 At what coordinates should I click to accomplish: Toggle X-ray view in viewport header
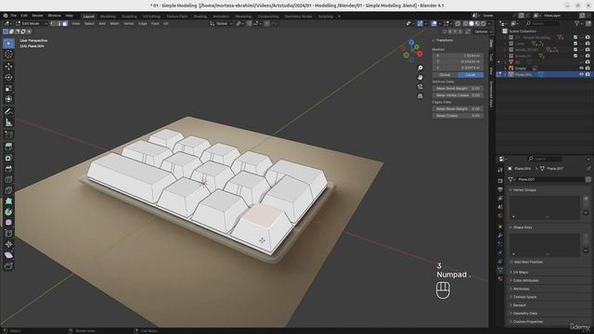coord(458,23)
